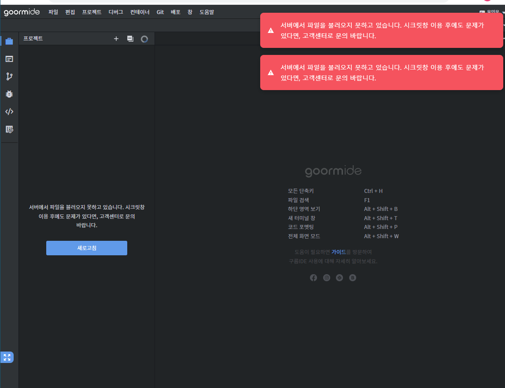Click the 파일 검색 shortcut entry

tap(298, 200)
